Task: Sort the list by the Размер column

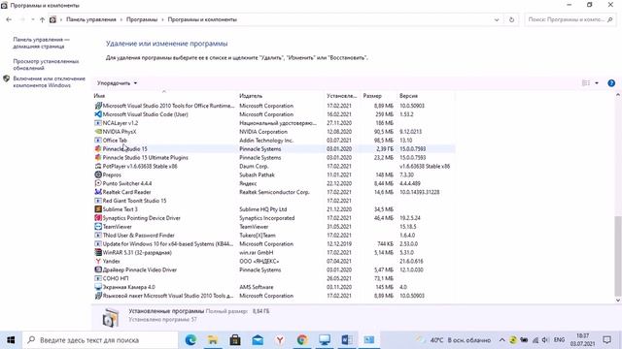Action: pyautogui.click(x=378, y=96)
